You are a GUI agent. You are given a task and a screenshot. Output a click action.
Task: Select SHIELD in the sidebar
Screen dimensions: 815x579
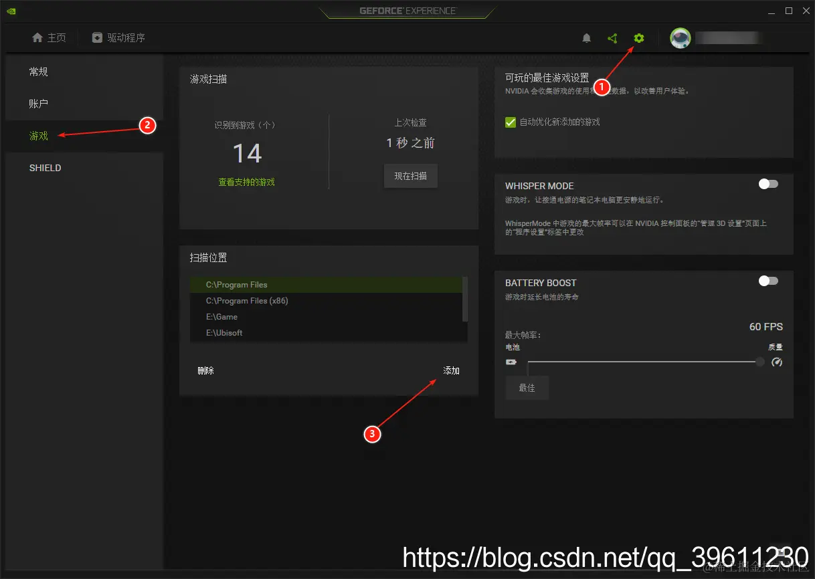(45, 168)
